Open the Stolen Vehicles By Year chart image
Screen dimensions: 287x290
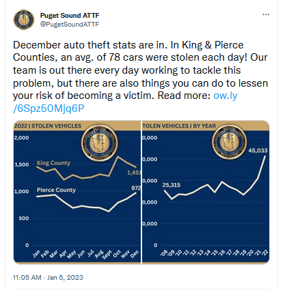[206, 192]
